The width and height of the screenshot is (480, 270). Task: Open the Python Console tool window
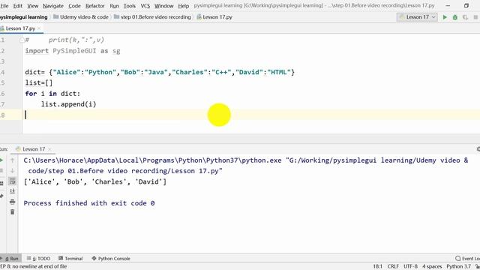111,258
